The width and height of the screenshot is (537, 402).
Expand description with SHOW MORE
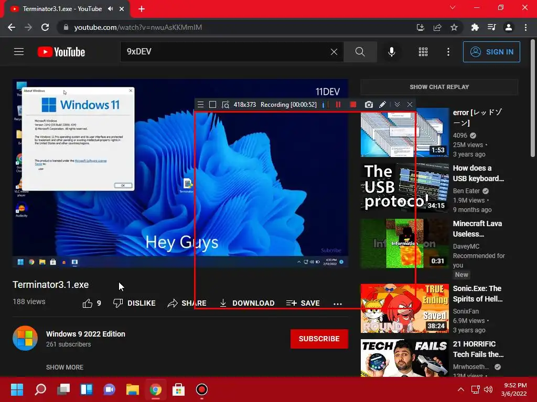pyautogui.click(x=65, y=367)
